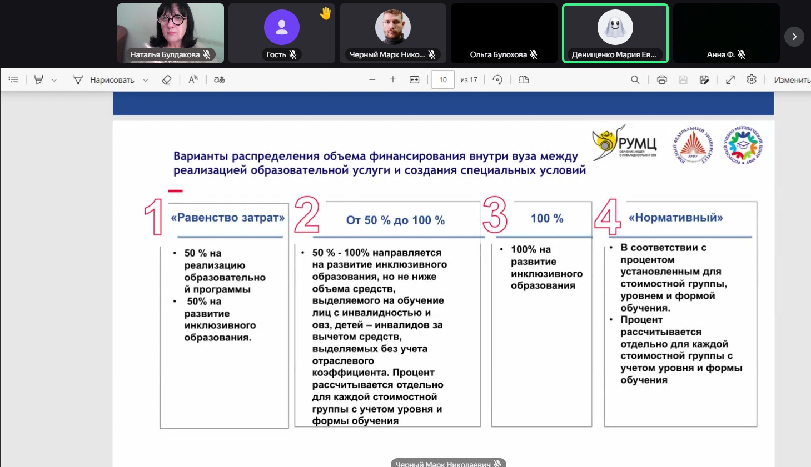Zoom out with the minus button
The height and width of the screenshot is (467, 811).
point(372,80)
